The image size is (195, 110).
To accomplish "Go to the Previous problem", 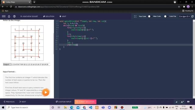I will (9, 102).
